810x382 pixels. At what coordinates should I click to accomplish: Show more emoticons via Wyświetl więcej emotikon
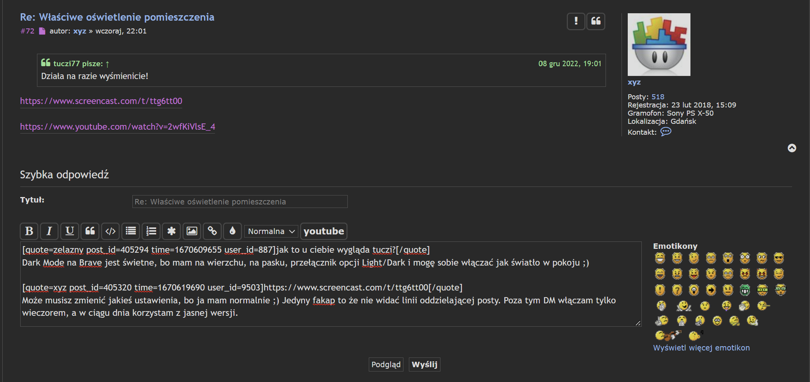point(701,348)
